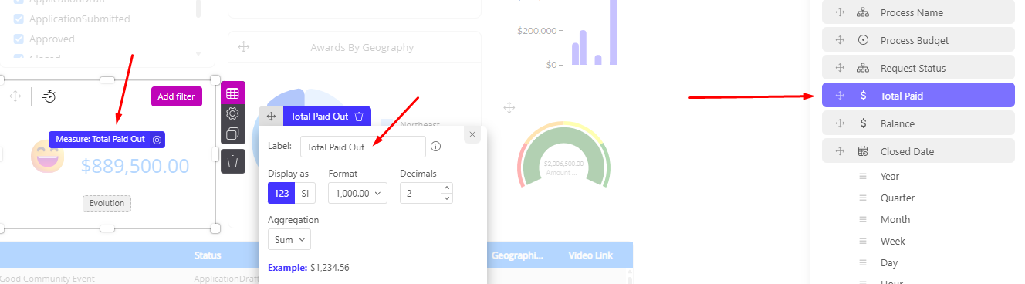
Task: Close the measure settings popup
Action: click(472, 134)
